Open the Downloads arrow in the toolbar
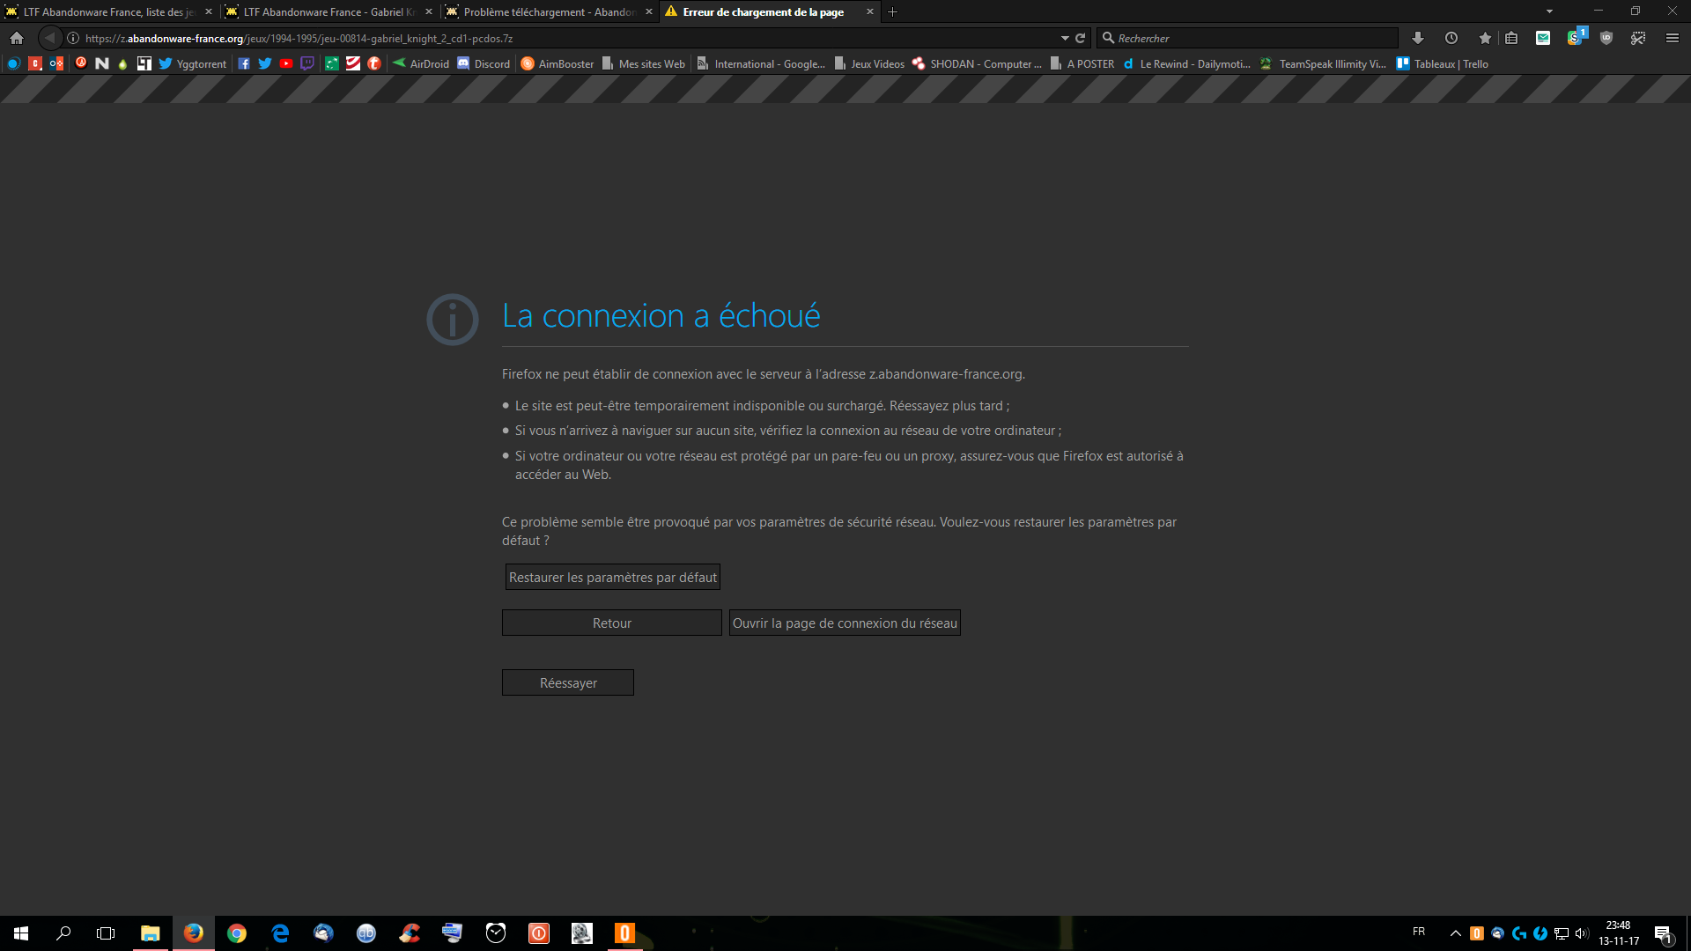This screenshot has height=951, width=1691. 1417,38
